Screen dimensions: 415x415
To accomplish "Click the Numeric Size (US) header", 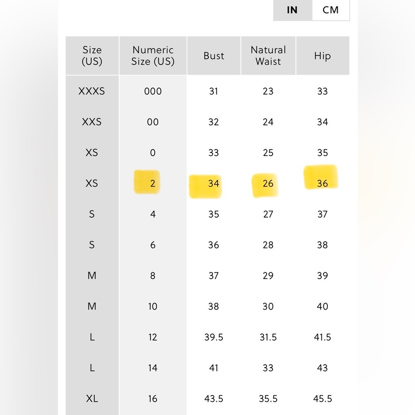I will tap(153, 56).
